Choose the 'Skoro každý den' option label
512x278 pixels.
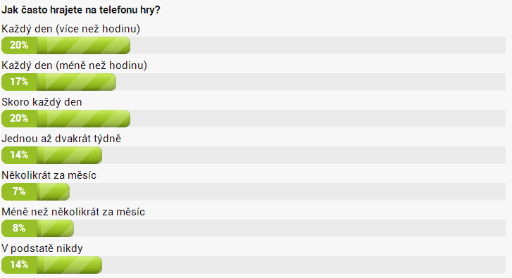(42, 102)
